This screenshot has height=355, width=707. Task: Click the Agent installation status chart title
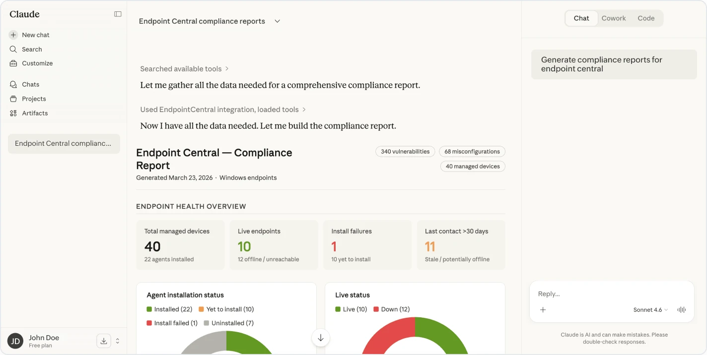click(185, 295)
